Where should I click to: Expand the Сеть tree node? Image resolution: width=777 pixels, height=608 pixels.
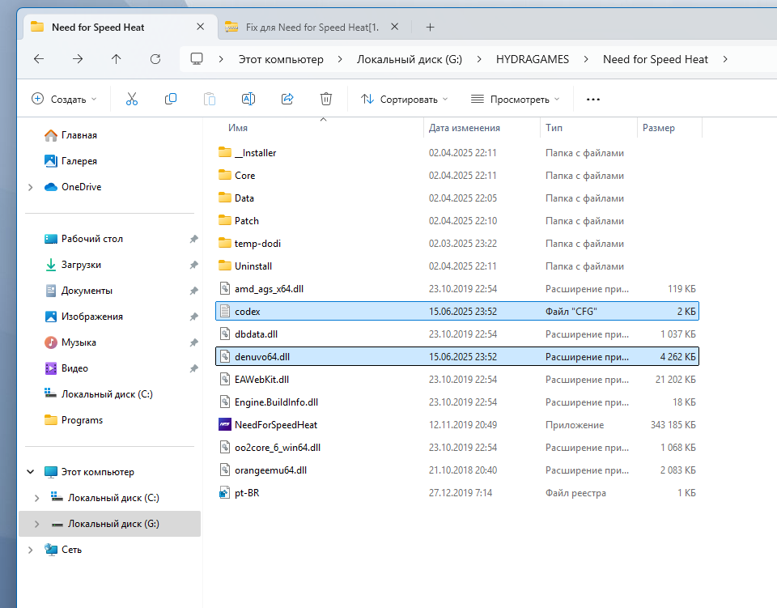tap(31, 550)
